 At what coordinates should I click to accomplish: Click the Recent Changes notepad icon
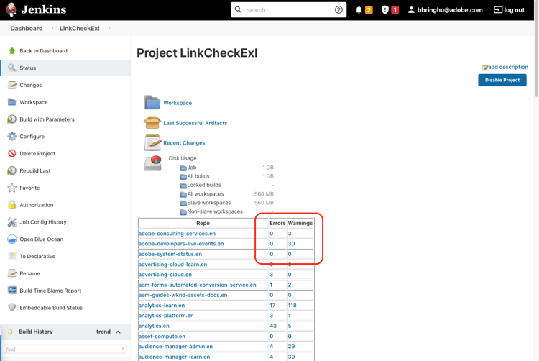click(152, 142)
